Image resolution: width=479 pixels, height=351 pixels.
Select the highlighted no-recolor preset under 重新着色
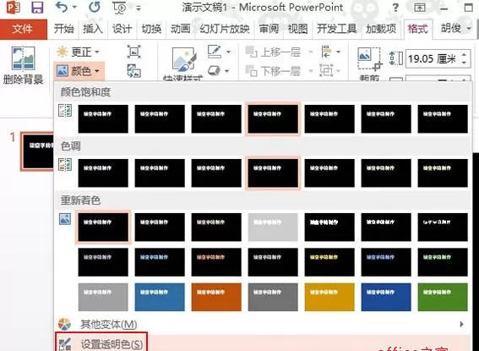coord(103,228)
